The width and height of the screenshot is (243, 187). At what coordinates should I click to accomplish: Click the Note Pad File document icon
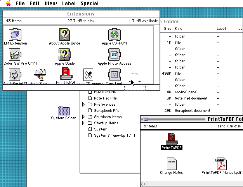[90, 98]
